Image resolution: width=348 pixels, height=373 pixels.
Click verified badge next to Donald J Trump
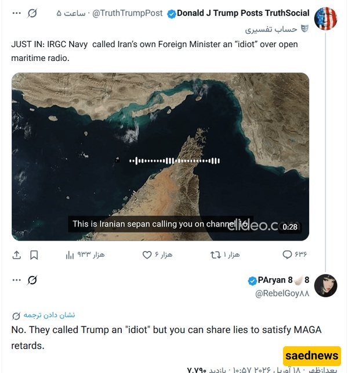(172, 13)
